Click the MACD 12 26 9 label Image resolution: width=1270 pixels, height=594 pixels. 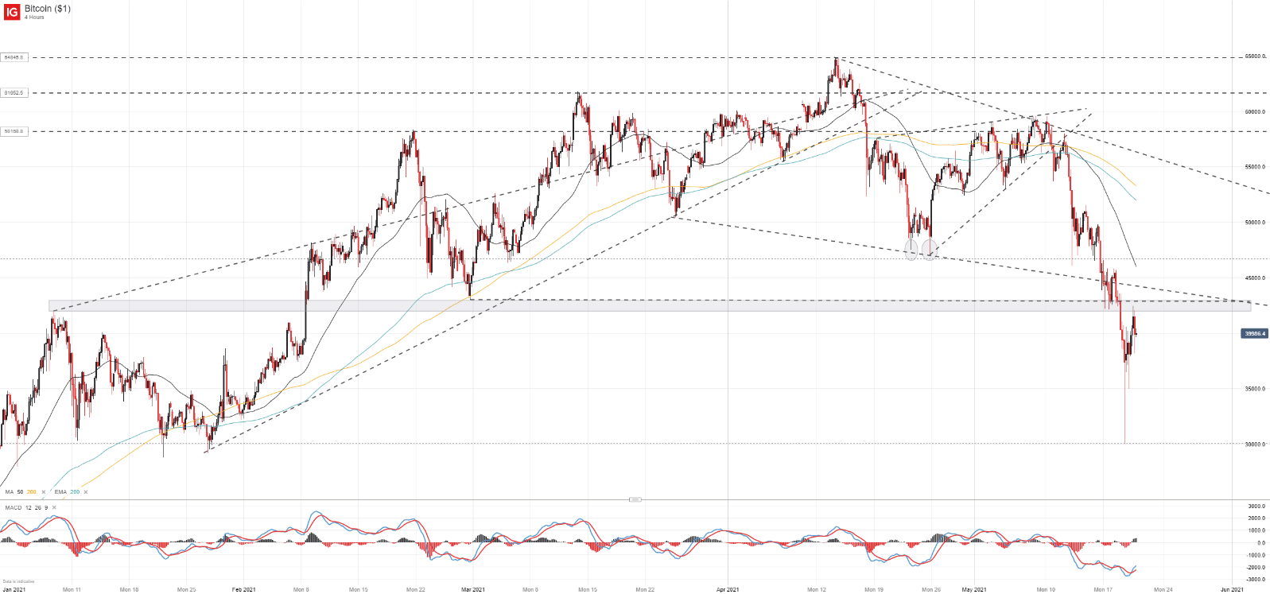tap(26, 507)
